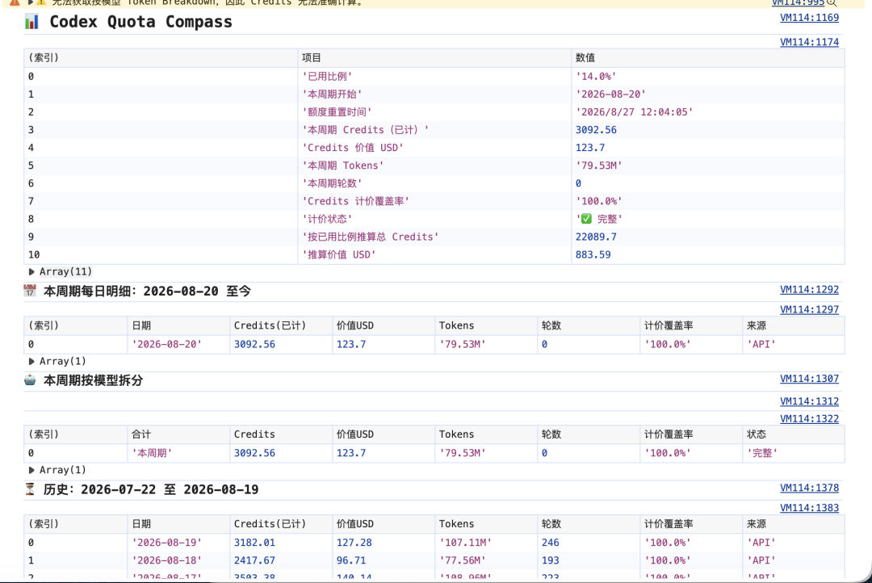This screenshot has height=583, width=872.
Task: Select the '2026/8/27 12:04:05' value
Action: point(634,111)
